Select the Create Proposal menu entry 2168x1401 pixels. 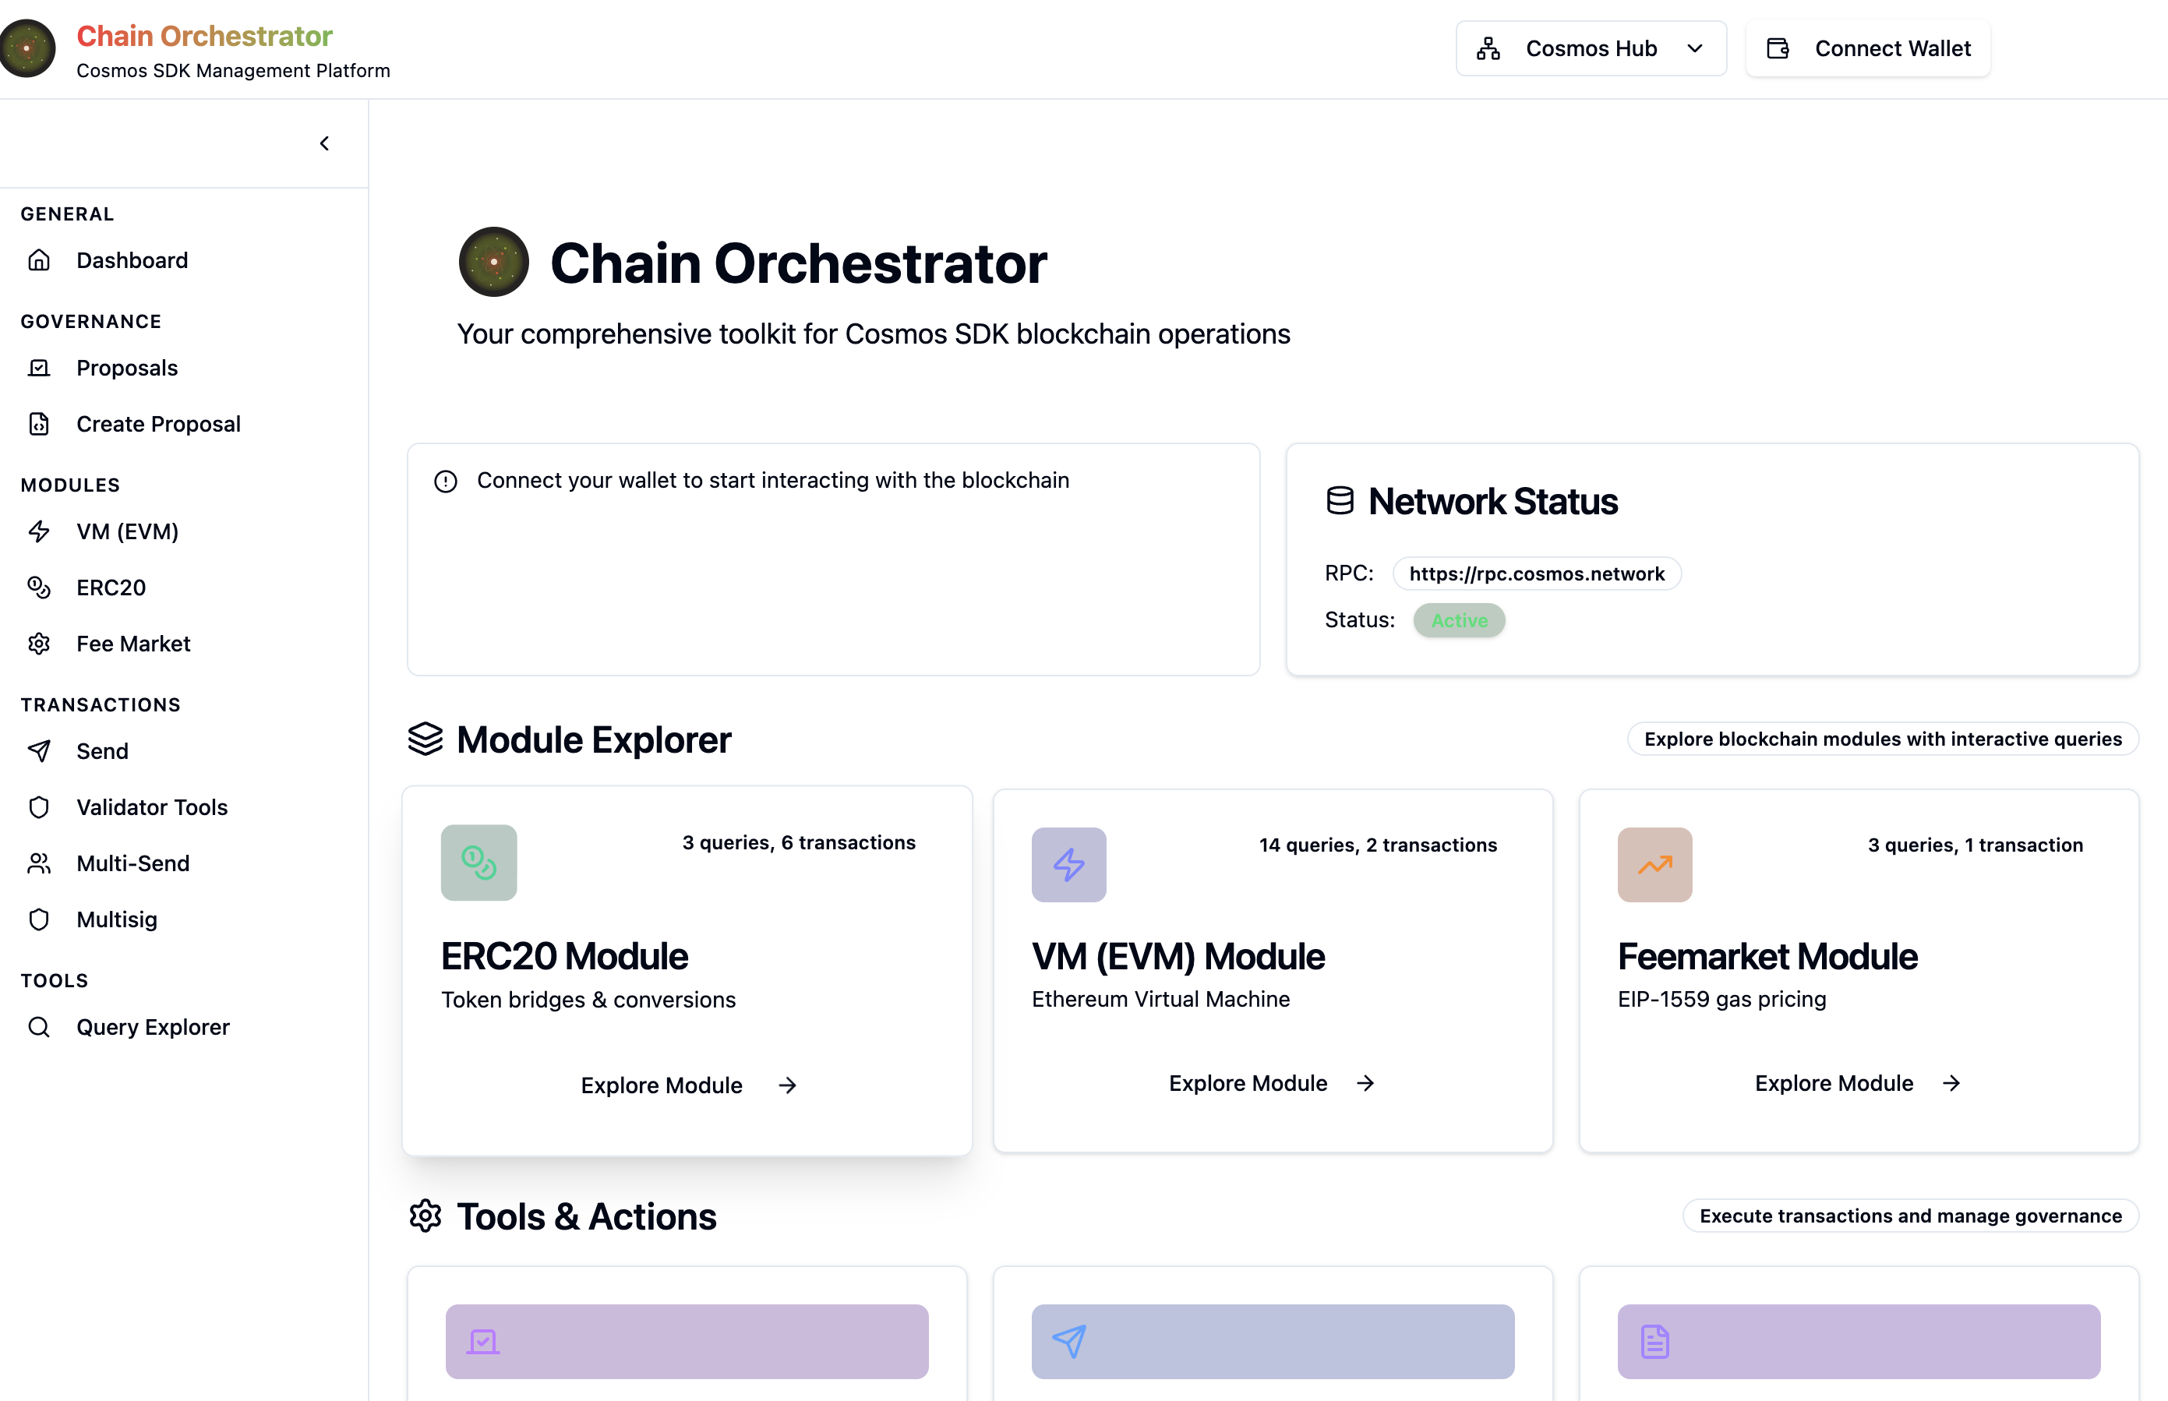point(158,424)
